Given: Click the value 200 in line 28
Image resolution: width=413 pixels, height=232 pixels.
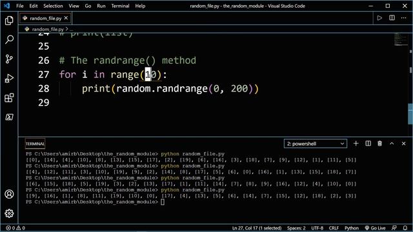Looking at the screenshot, I should pyautogui.click(x=239, y=88).
